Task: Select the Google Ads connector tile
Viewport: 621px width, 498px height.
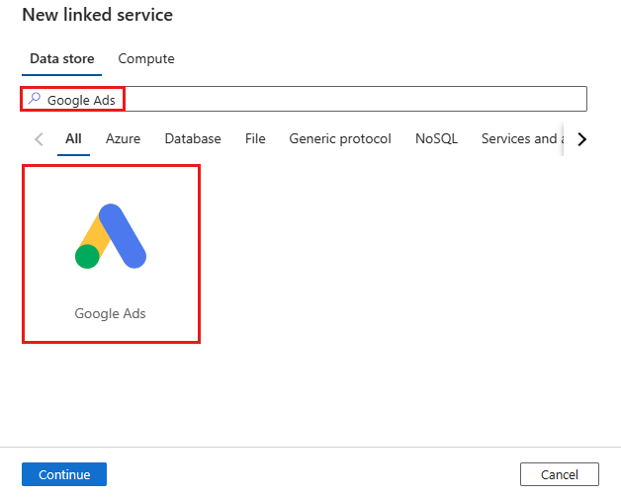Action: [x=111, y=254]
